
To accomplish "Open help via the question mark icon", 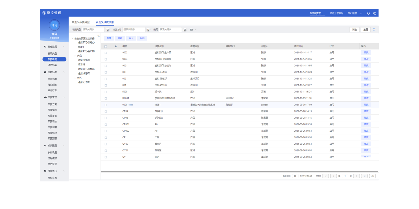I will click(375, 13).
